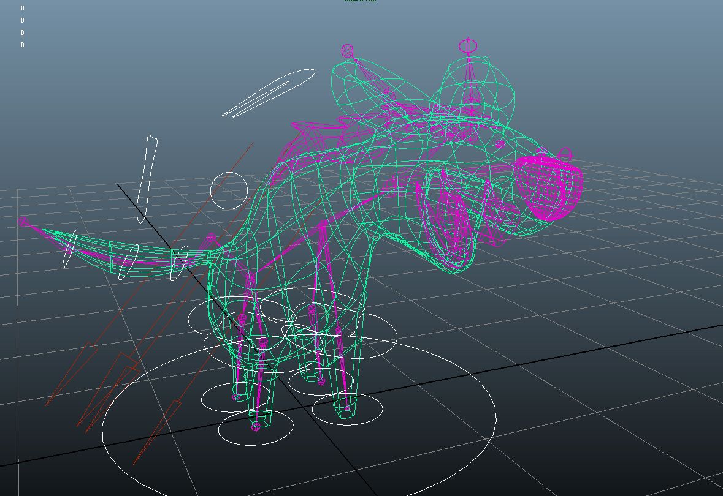Select the magenta locator at left ear tip
This screenshot has width=723, height=496.
click(x=347, y=50)
